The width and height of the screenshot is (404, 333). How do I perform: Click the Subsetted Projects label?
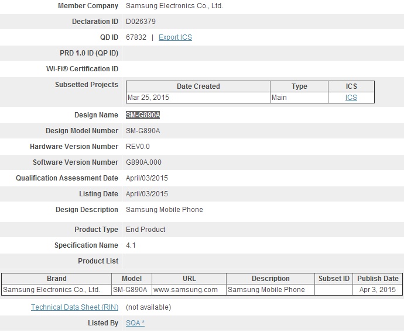(87, 85)
